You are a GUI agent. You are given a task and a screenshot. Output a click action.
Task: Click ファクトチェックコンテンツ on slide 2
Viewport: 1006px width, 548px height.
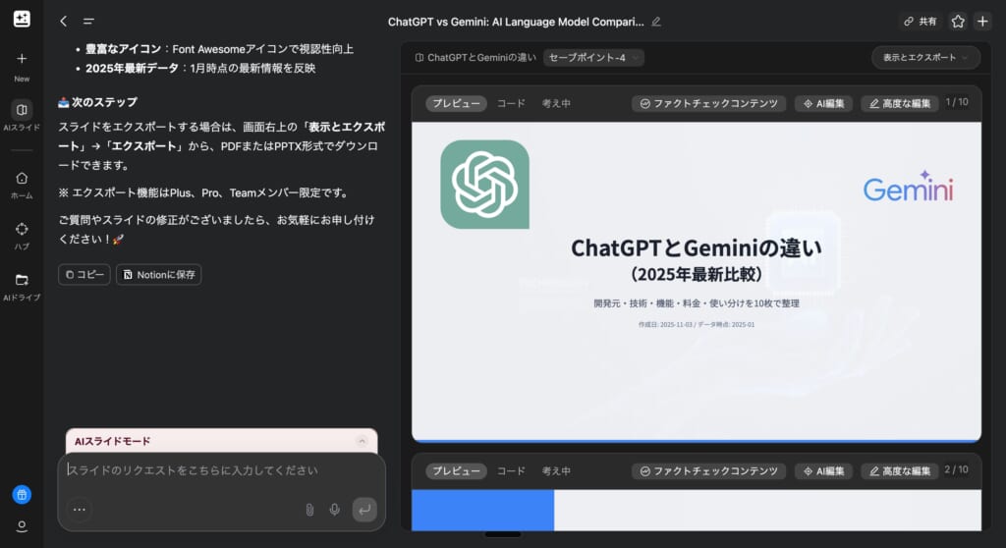[708, 471]
